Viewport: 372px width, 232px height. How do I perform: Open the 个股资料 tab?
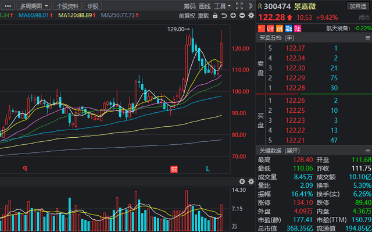67,6
